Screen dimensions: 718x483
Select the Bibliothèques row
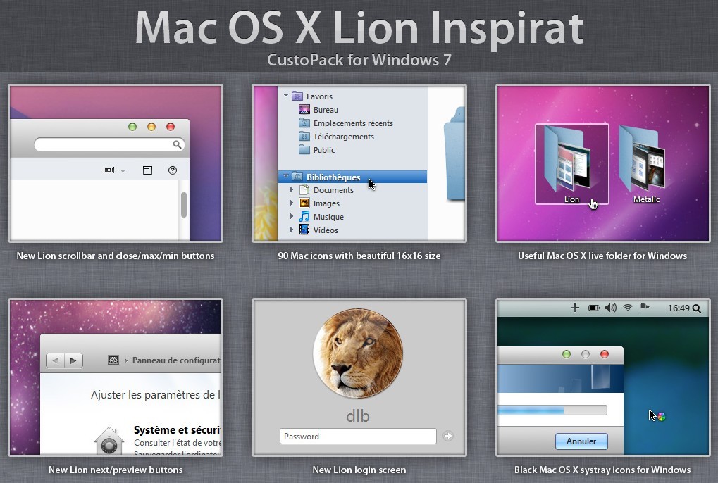(x=352, y=177)
